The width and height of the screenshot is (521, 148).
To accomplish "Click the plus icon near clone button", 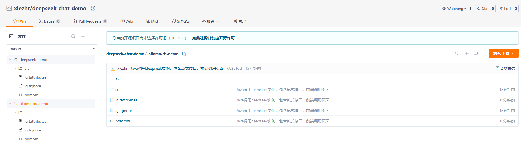I will coord(466,53).
